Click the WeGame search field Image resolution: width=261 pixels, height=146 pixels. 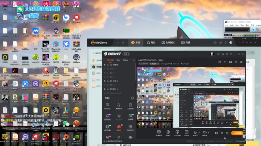pos(97,53)
